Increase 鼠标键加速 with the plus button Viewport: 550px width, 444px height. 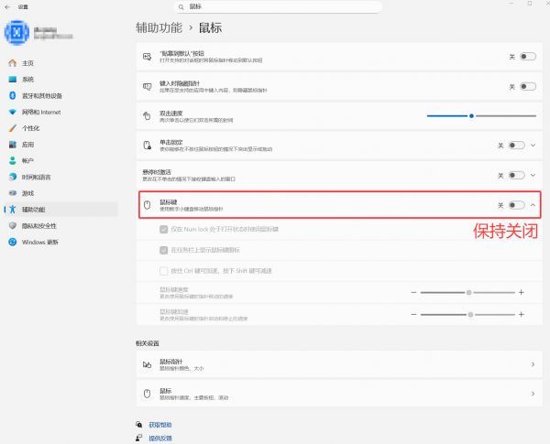522,314
